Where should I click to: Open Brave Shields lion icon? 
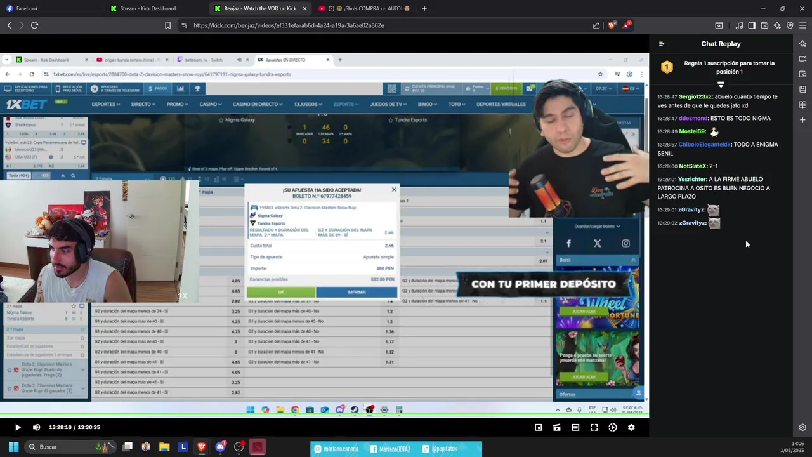(x=612, y=25)
